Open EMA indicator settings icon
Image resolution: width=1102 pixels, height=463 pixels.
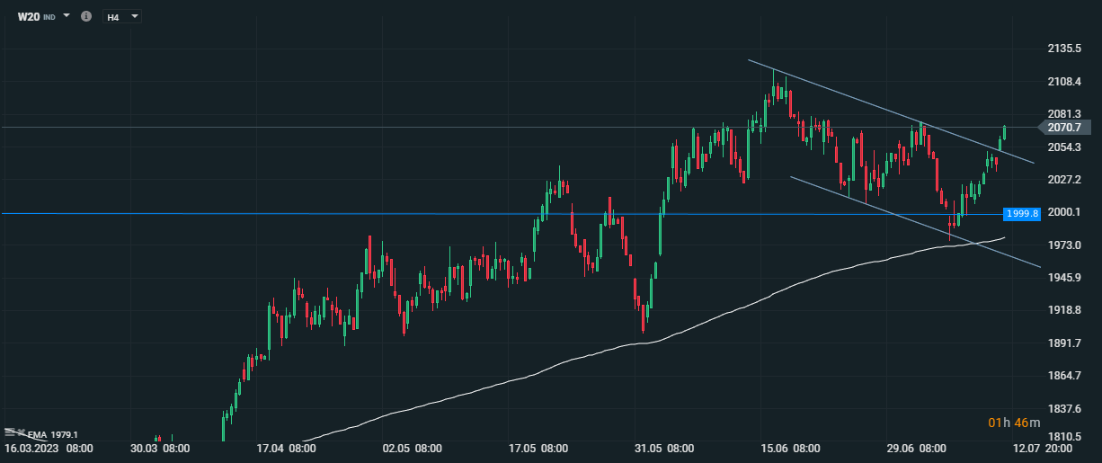9,432
